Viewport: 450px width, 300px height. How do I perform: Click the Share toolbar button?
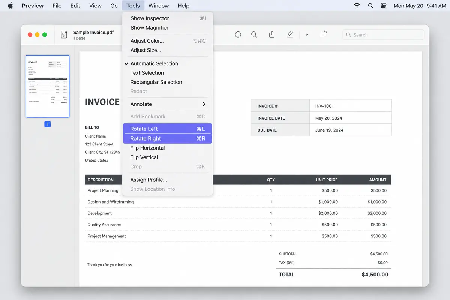272,34
